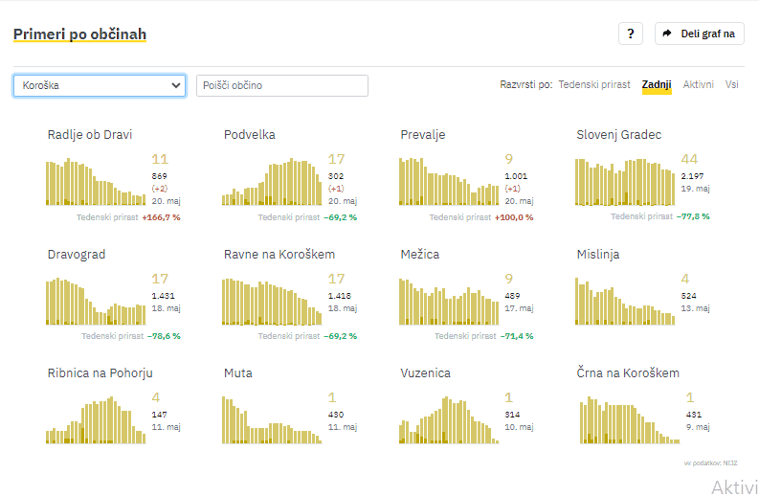Click the Poišči občino search field
759x496 pixels.
281,85
